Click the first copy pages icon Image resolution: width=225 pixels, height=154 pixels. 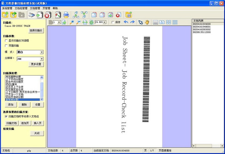(94, 15)
